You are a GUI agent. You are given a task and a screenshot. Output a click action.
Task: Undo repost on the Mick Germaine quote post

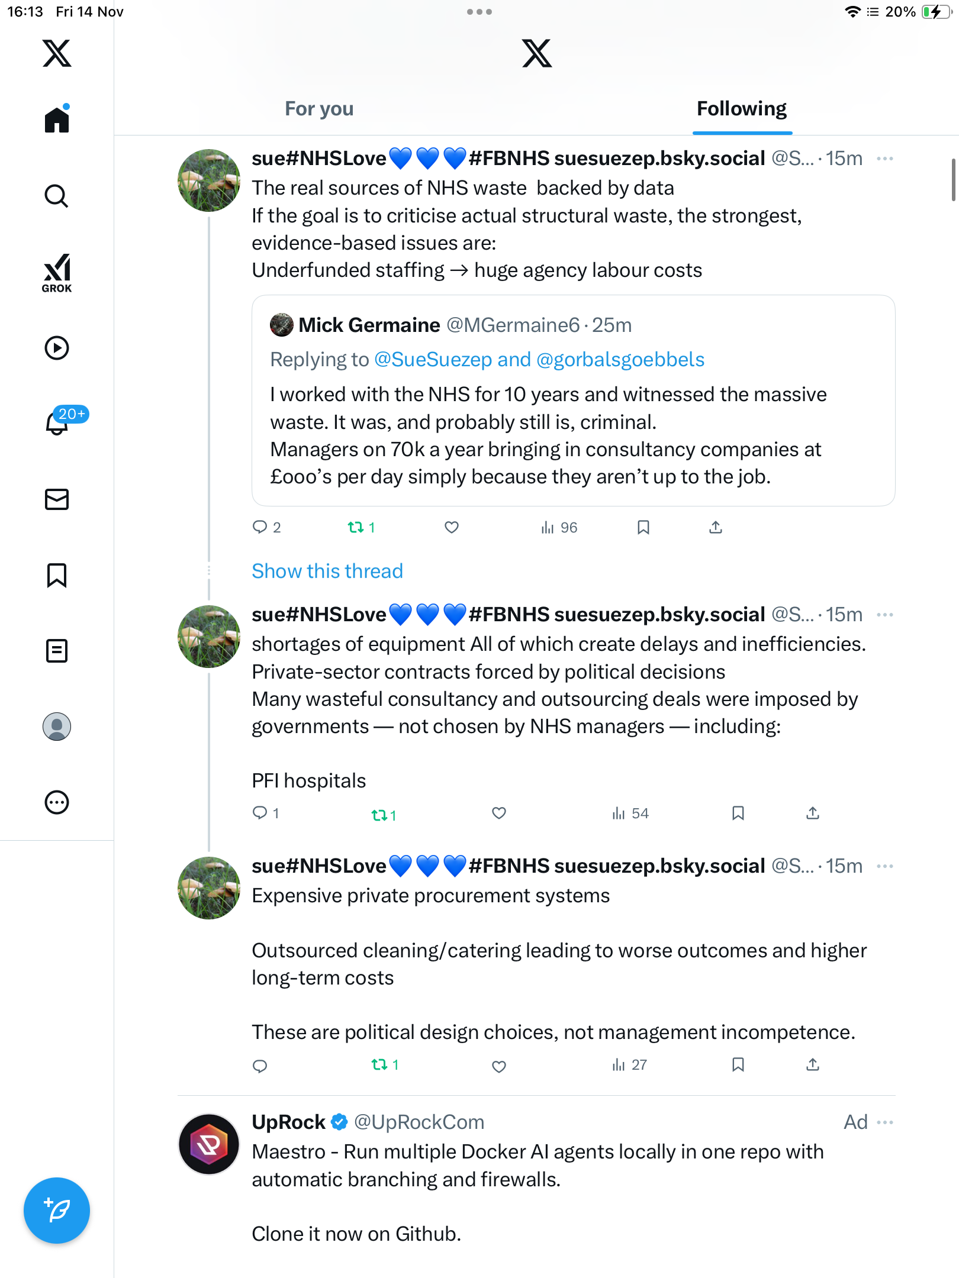click(x=356, y=527)
